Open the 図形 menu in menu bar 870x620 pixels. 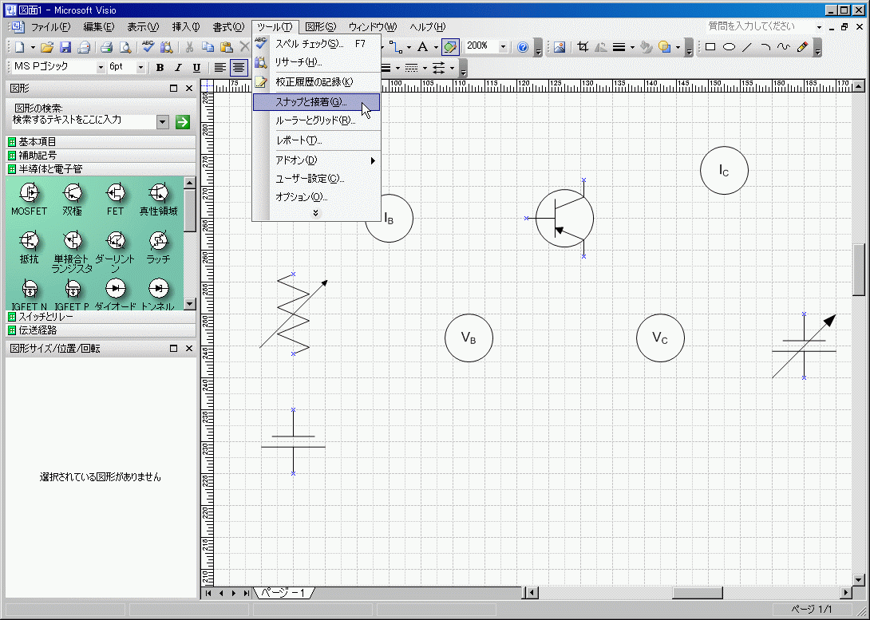click(321, 27)
